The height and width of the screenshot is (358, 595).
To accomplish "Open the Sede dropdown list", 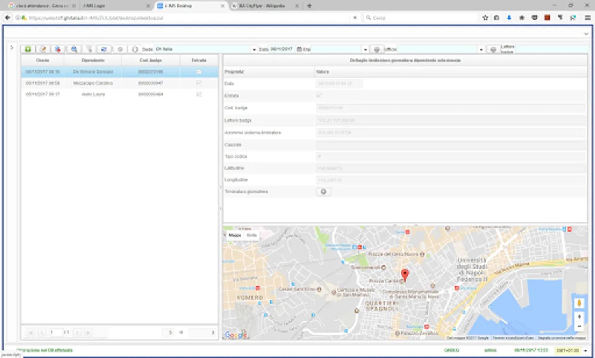I will [x=254, y=49].
